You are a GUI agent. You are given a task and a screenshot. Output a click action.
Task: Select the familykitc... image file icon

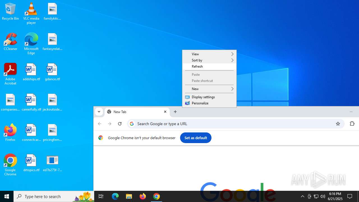pyautogui.click(x=52, y=12)
